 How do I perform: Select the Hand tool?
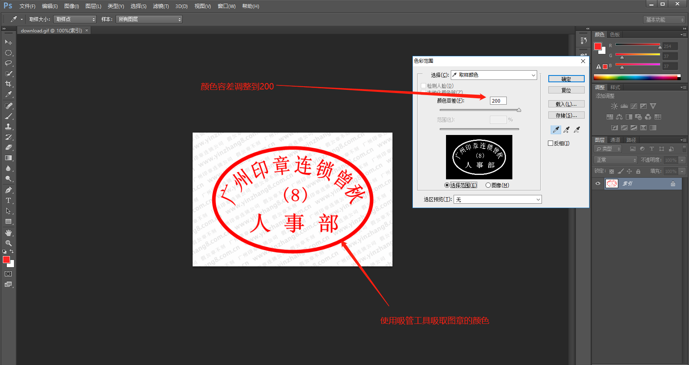[8, 233]
